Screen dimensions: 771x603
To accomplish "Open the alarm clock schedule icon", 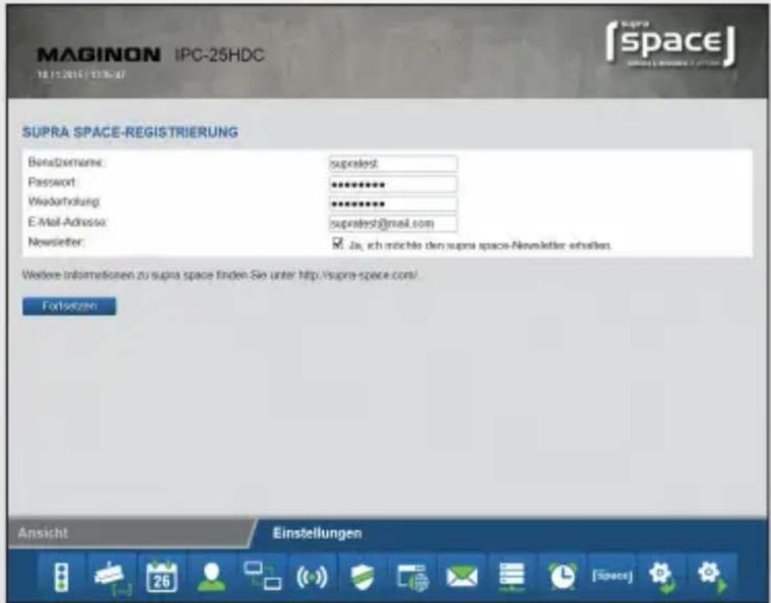I will point(562,576).
